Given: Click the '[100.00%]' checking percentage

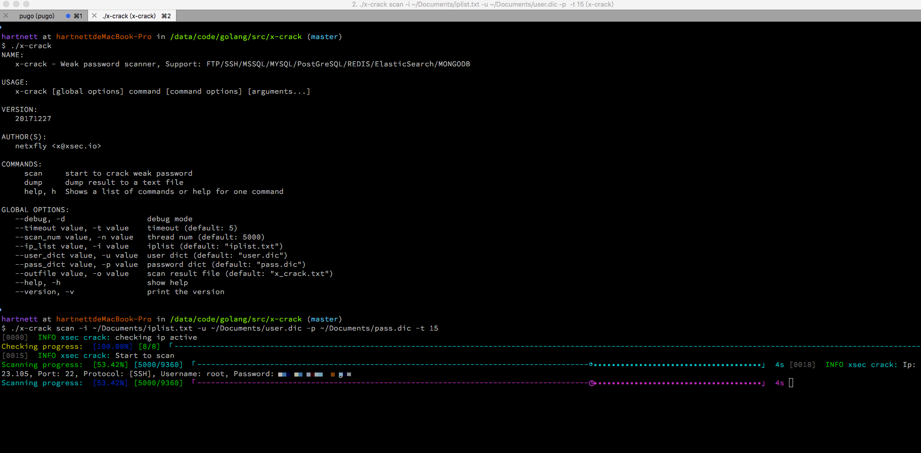Looking at the screenshot, I should click(112, 346).
